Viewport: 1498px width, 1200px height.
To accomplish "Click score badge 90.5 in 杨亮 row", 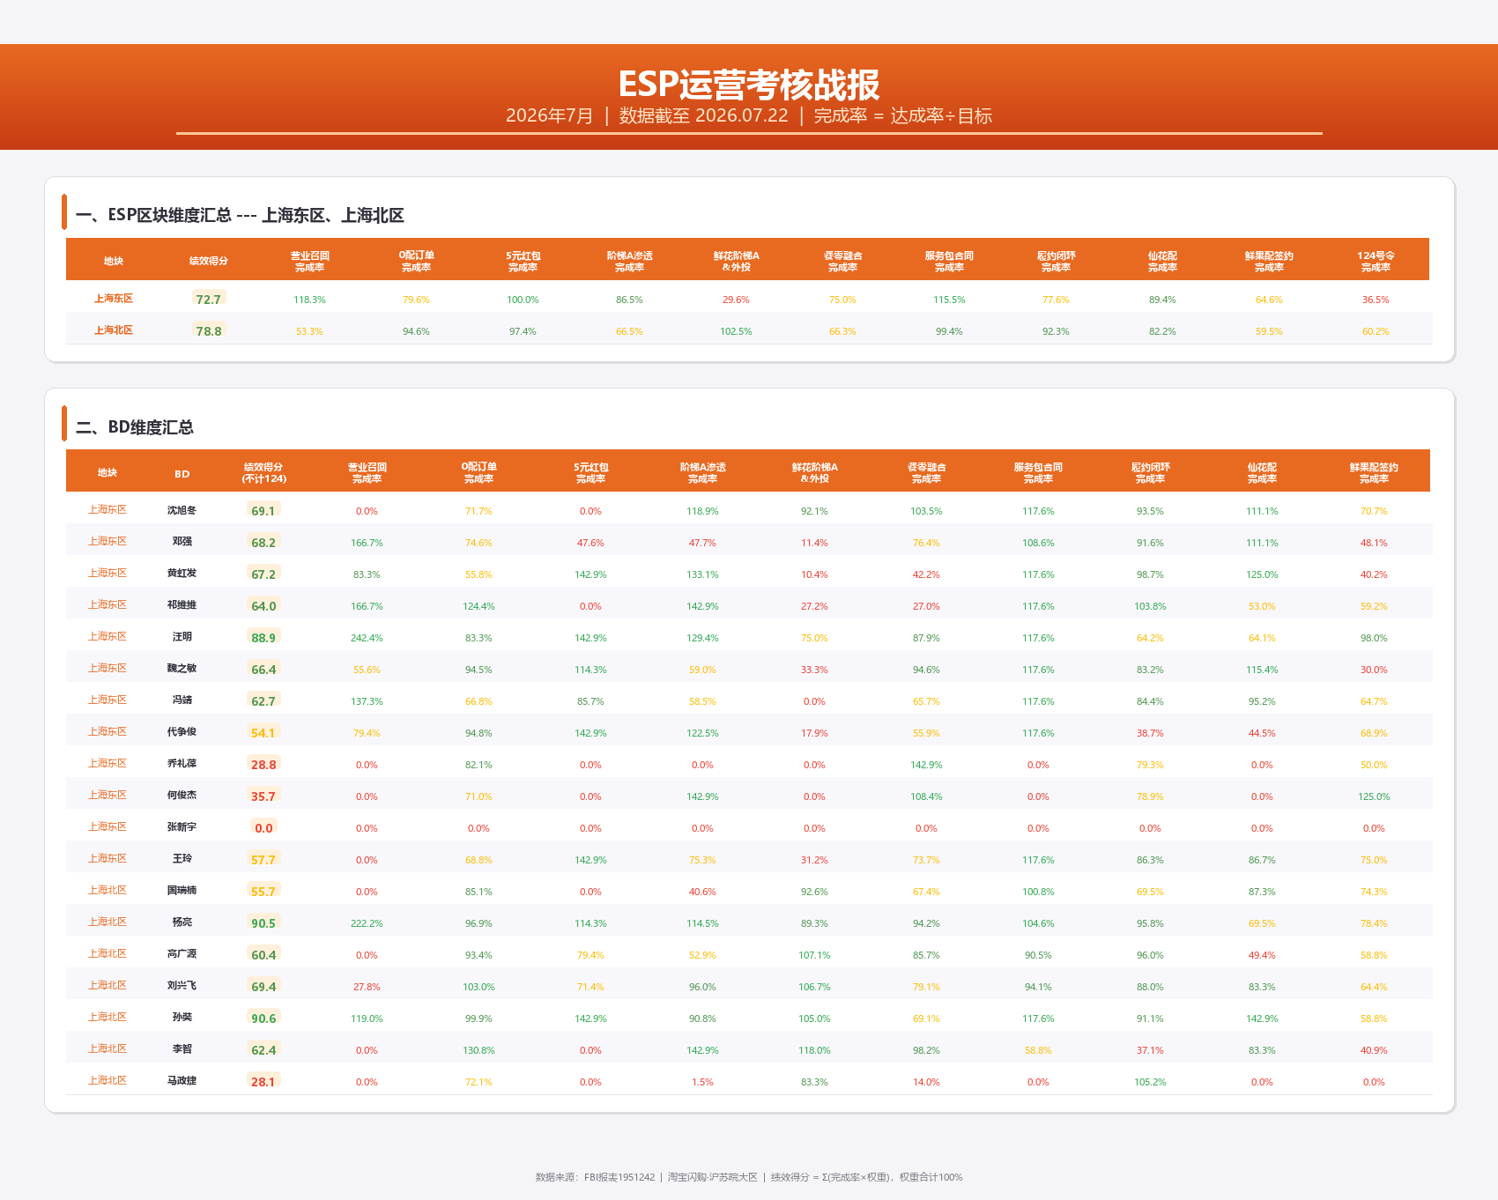I will pyautogui.click(x=263, y=922).
